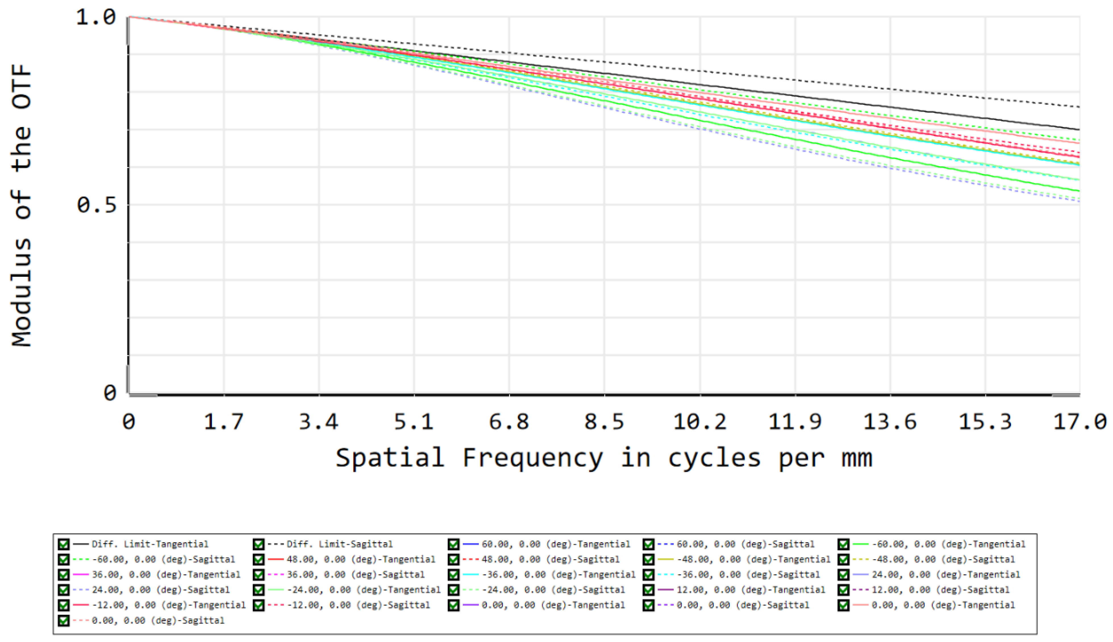Click the cyan -36.00 Tangential line swatch
The image size is (1113, 642).
coord(471,575)
